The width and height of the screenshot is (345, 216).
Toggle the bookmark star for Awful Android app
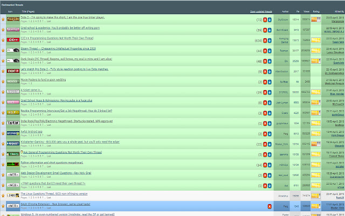3,133
